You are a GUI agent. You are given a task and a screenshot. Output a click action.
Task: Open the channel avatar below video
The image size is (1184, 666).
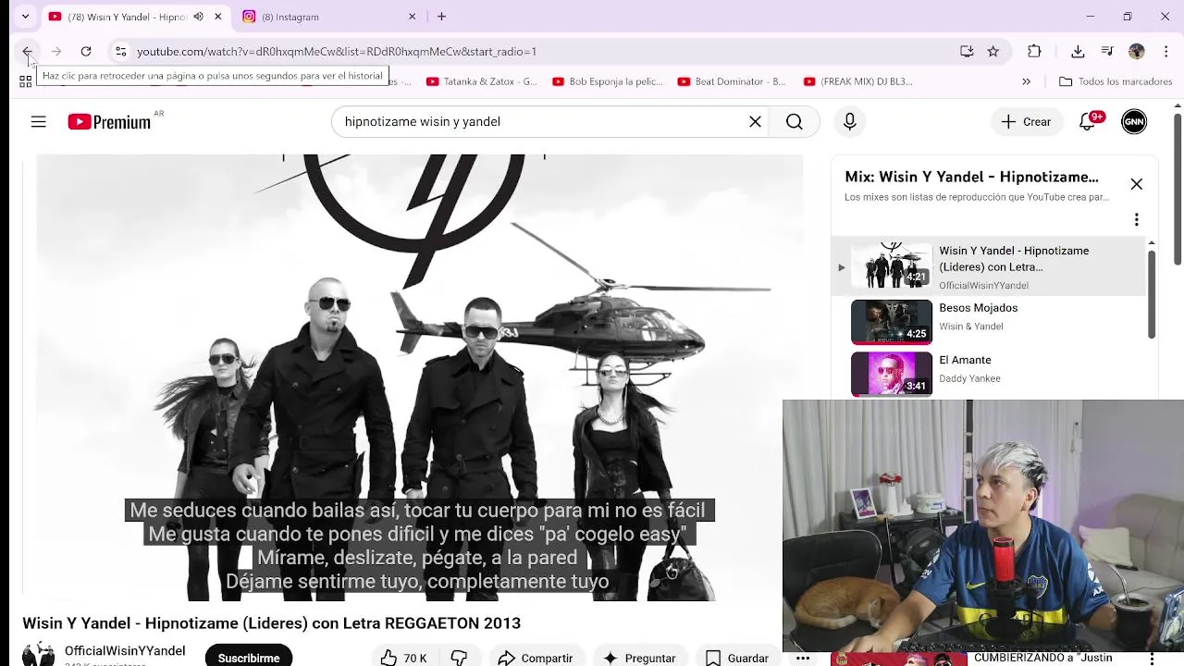(x=38, y=654)
